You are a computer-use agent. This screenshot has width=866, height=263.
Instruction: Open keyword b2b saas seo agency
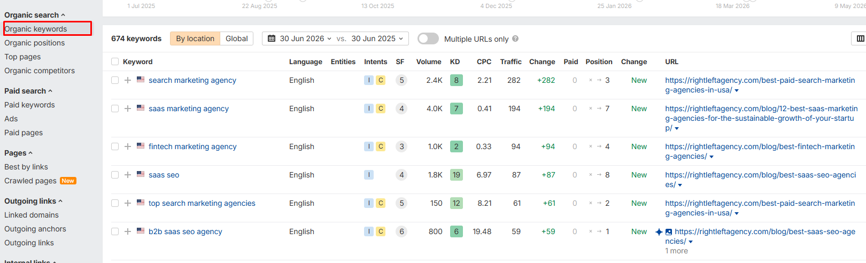pyautogui.click(x=185, y=231)
